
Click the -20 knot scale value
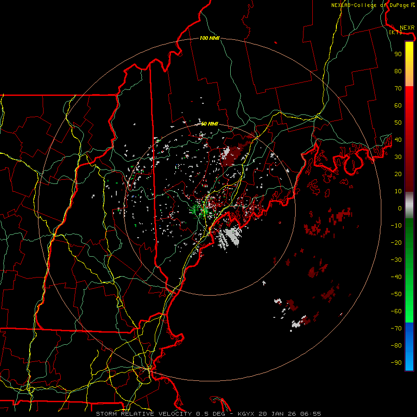pyautogui.click(x=396, y=243)
